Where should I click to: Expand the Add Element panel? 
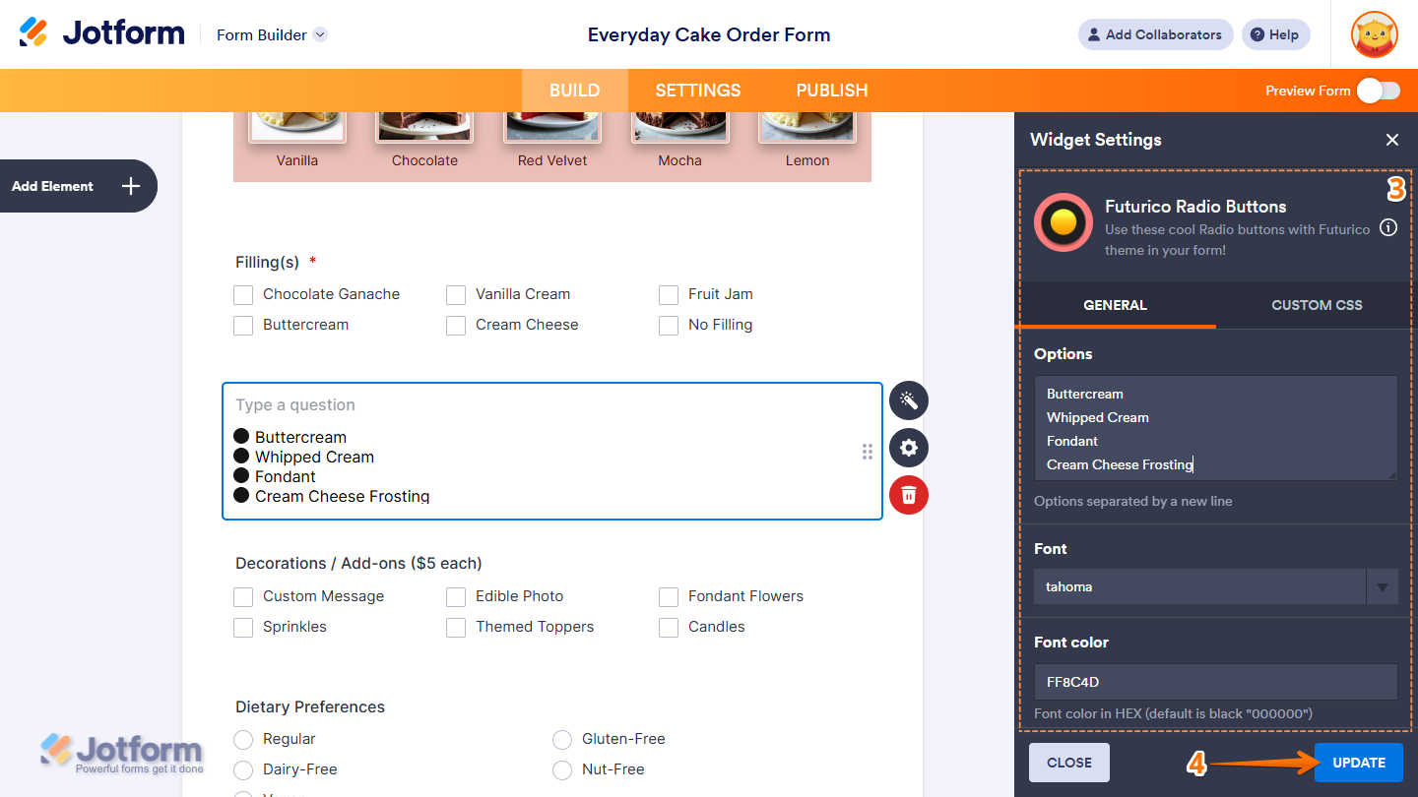pyautogui.click(x=79, y=185)
